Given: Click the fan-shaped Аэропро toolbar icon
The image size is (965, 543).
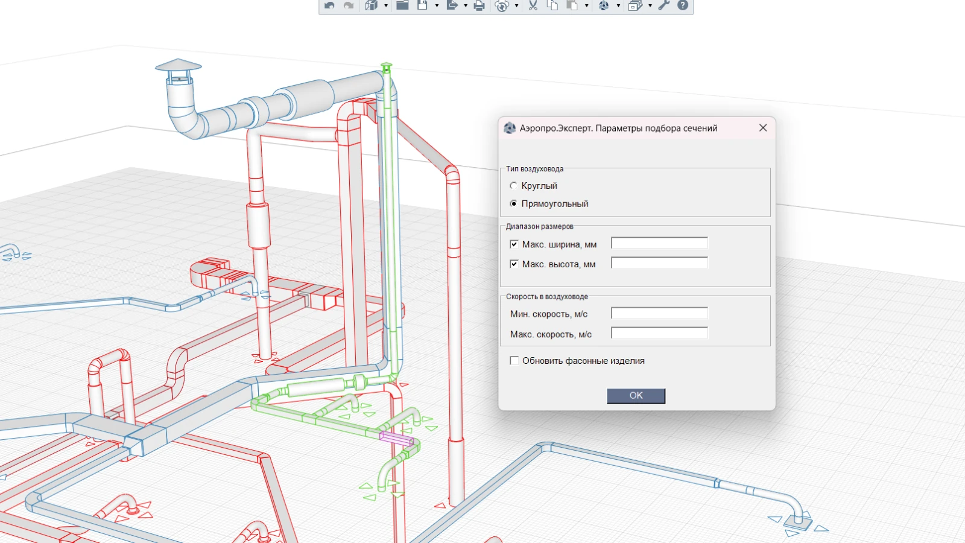Looking at the screenshot, I should coord(604,5).
